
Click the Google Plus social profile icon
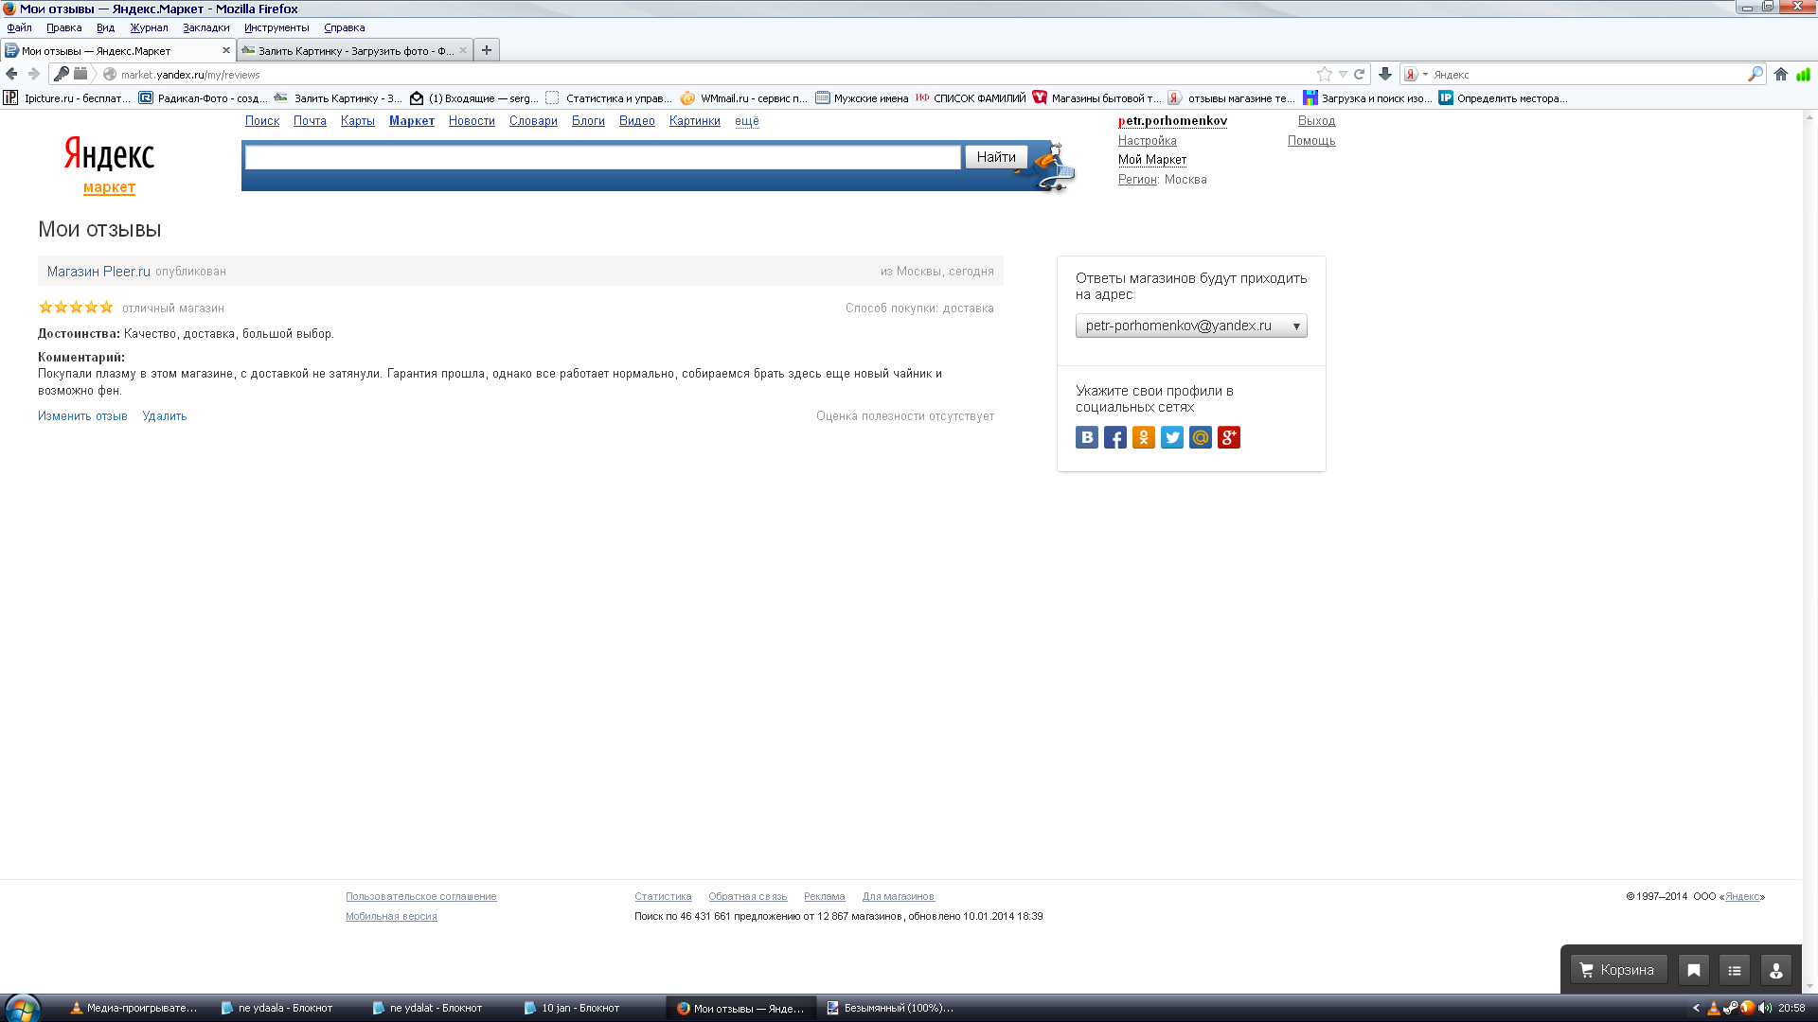1228,437
